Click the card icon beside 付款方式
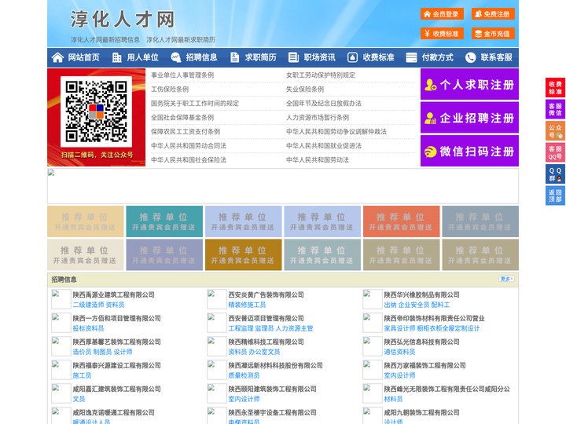This screenshot has height=424, width=566. [411, 57]
